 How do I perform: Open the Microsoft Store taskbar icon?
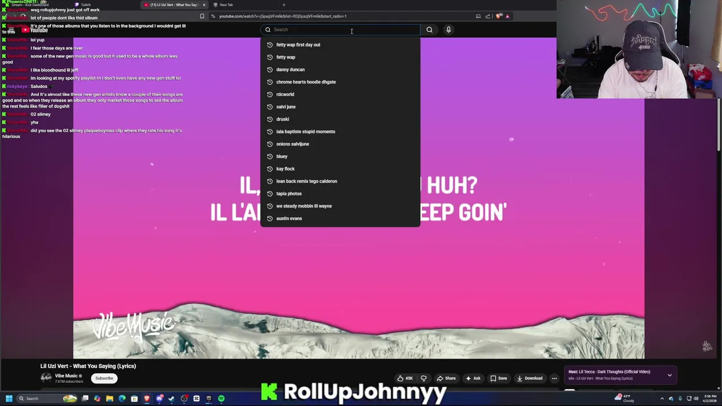(134, 399)
